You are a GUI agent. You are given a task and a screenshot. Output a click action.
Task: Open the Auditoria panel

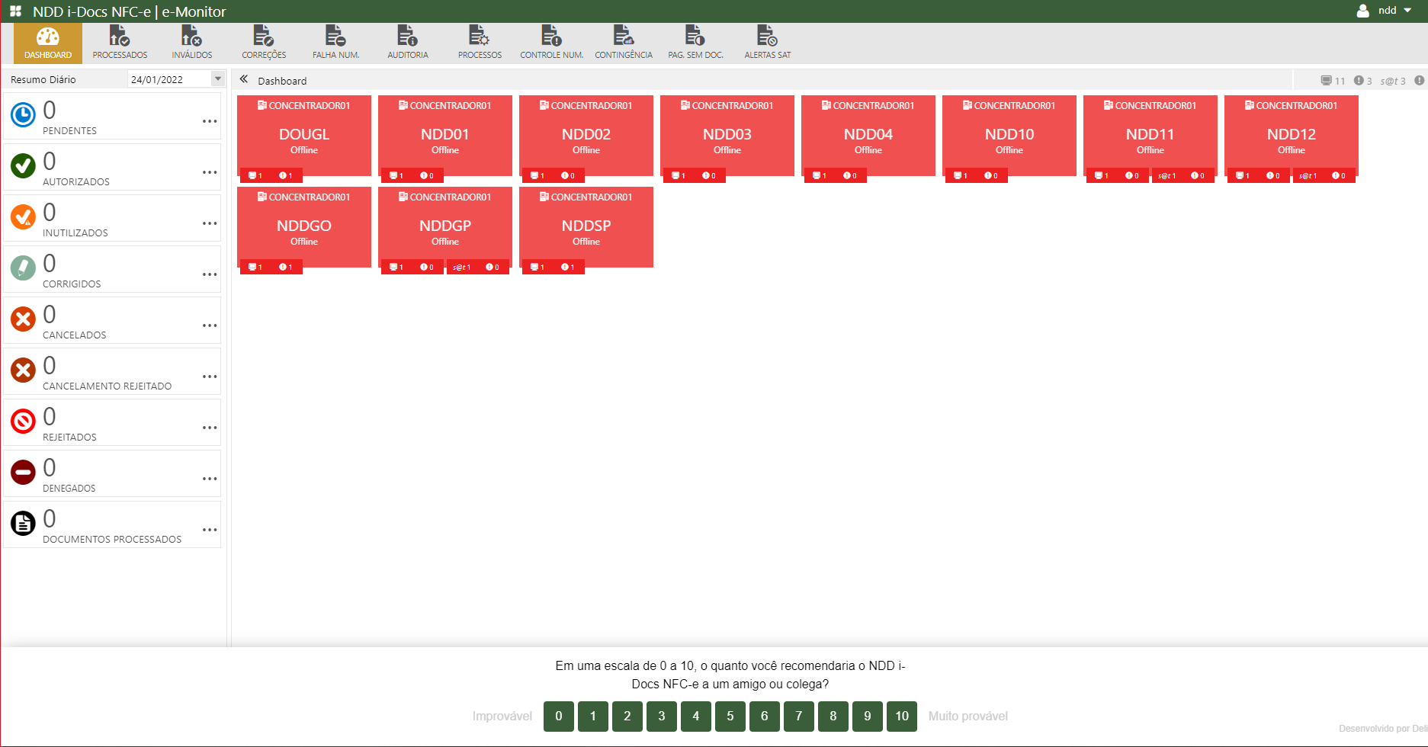tap(407, 42)
